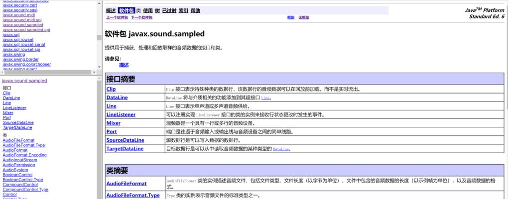Open the 索引 navigation tab
The image size is (508, 199).
click(x=183, y=10)
